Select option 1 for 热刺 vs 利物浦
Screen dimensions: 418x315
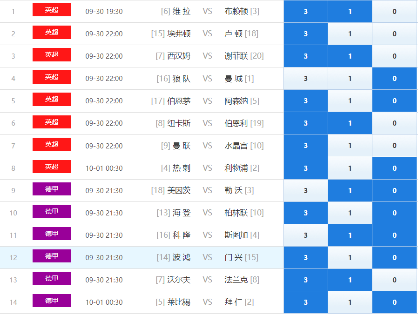tap(350, 168)
